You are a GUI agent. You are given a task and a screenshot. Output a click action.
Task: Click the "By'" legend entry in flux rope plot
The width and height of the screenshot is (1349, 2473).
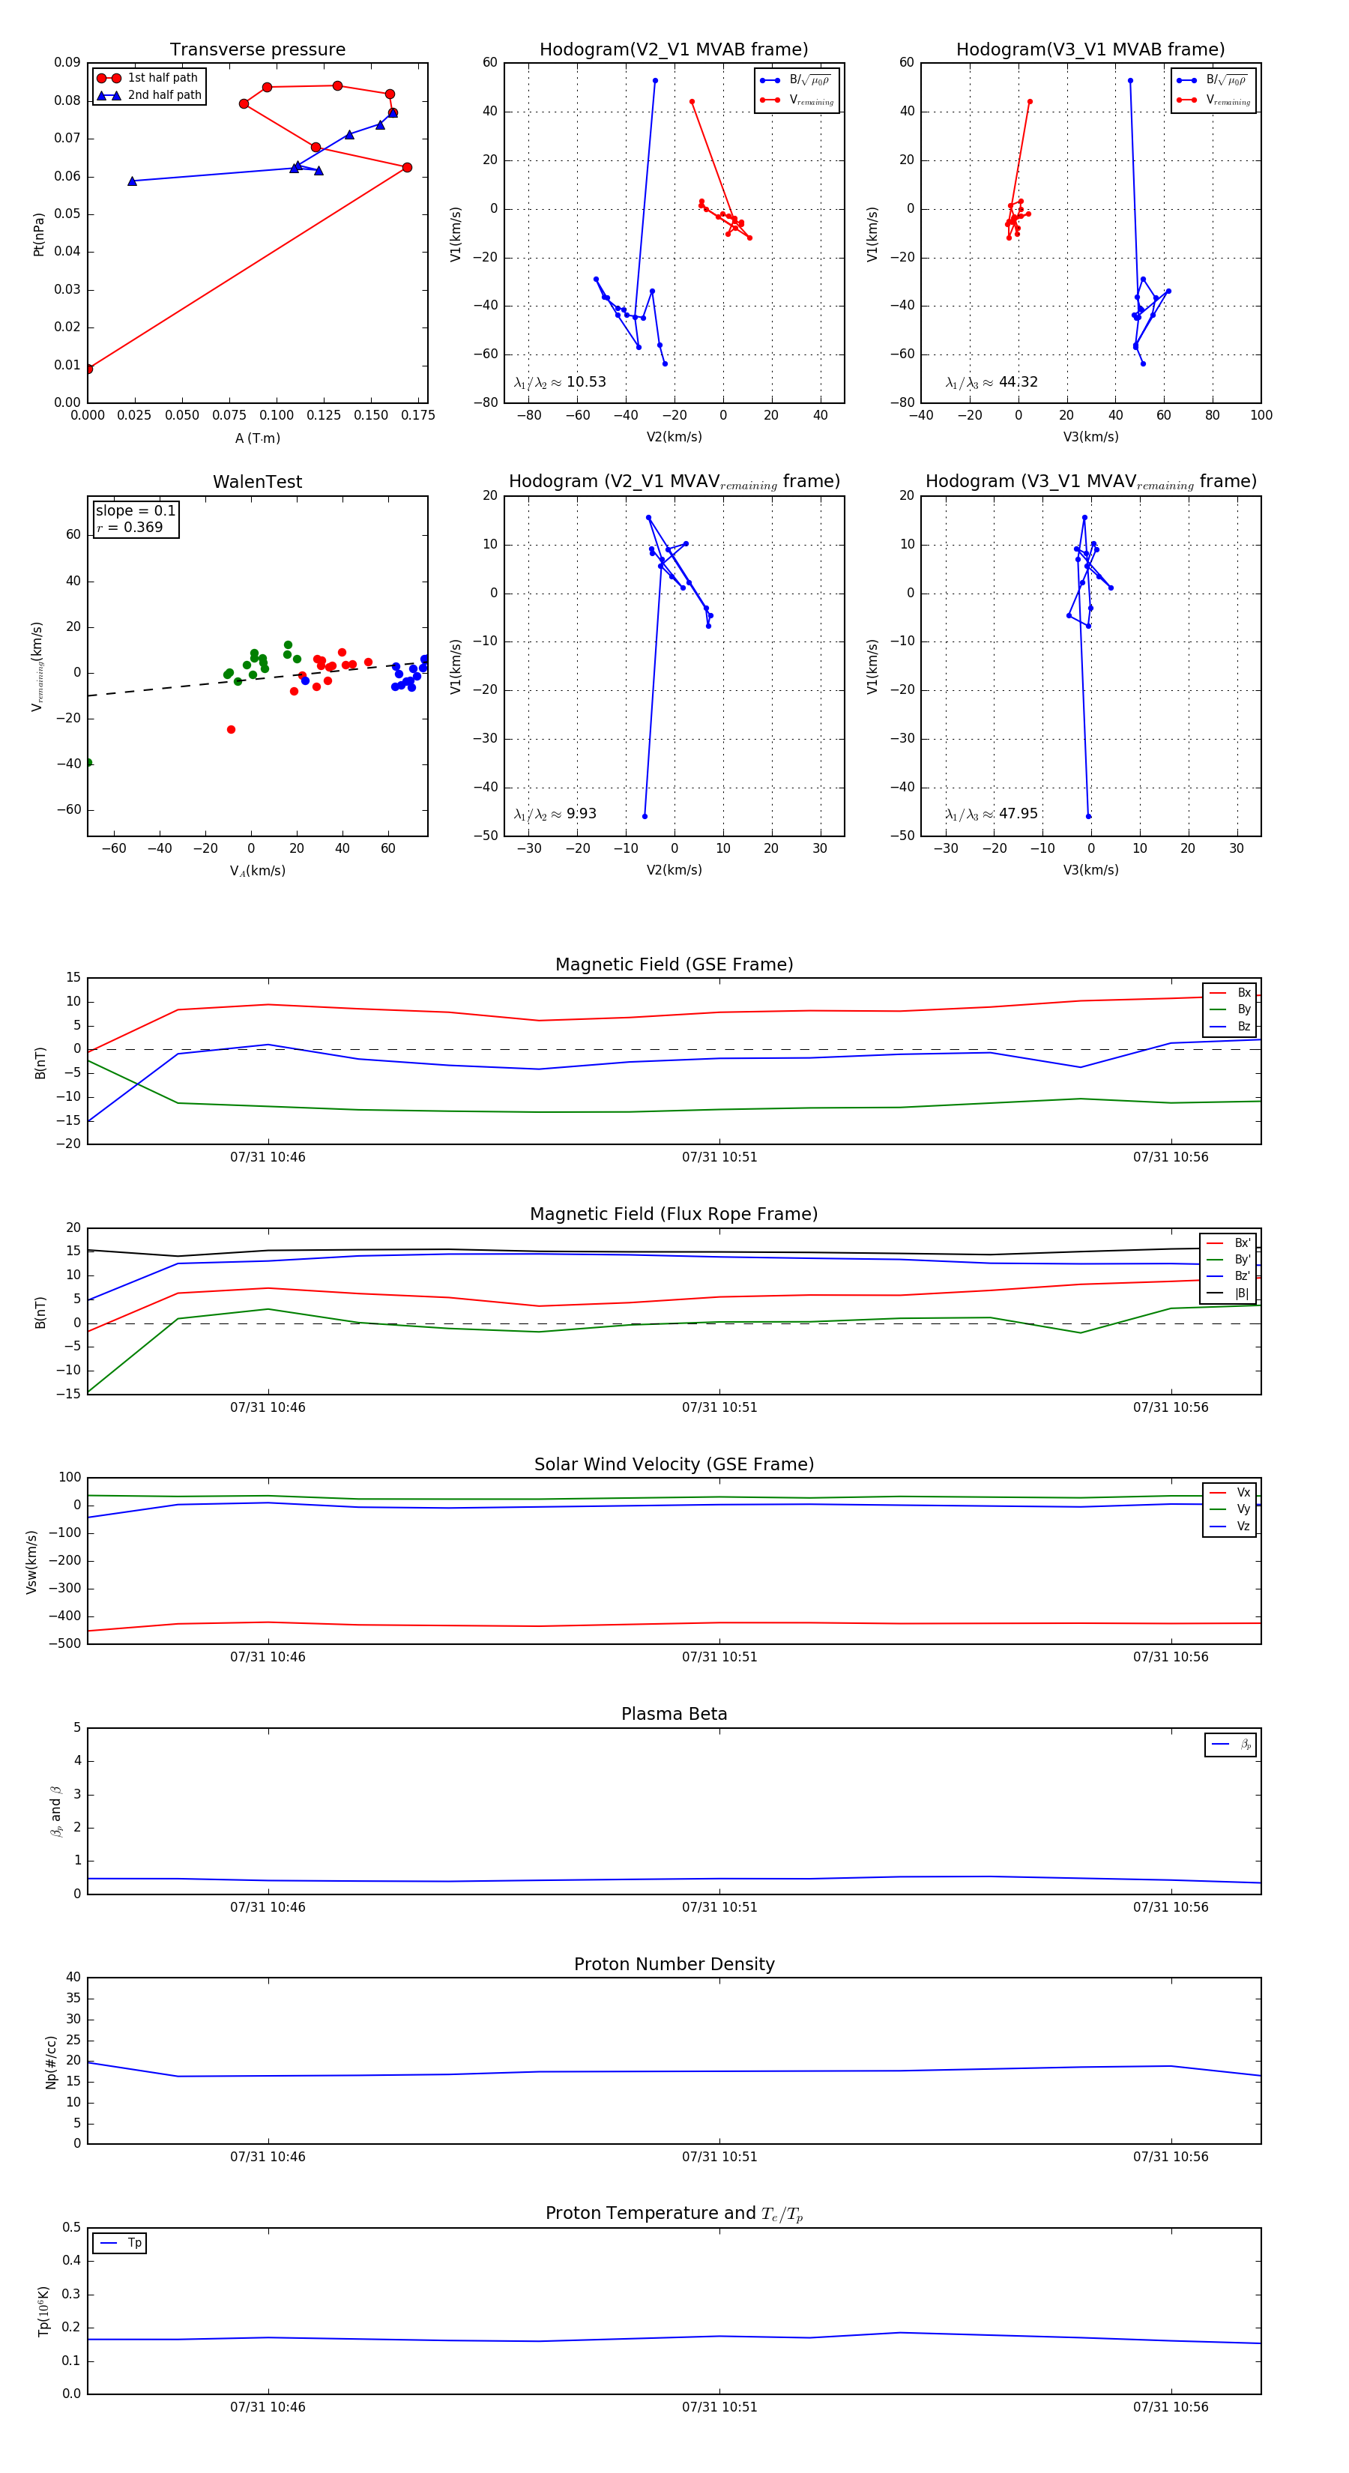(x=1228, y=1260)
